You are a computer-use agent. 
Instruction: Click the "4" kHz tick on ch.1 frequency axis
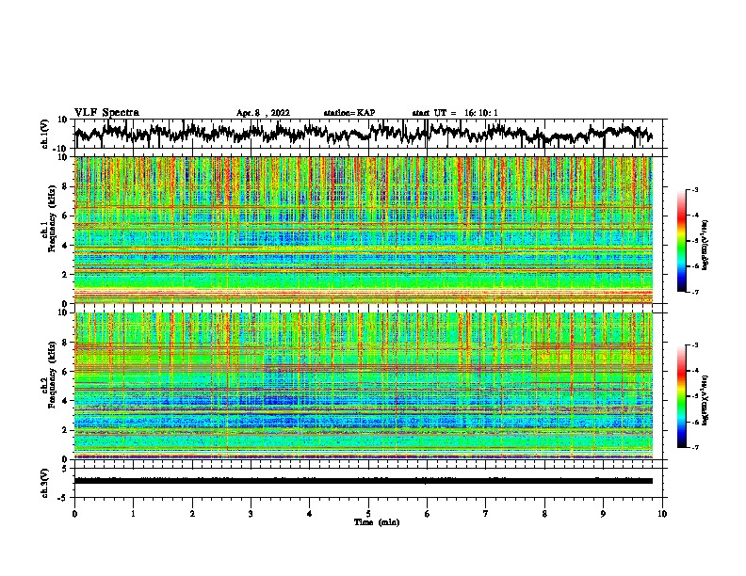[x=66, y=246]
